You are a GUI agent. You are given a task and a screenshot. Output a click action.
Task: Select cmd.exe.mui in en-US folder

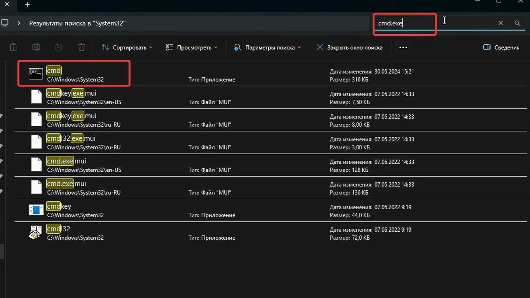point(66,161)
